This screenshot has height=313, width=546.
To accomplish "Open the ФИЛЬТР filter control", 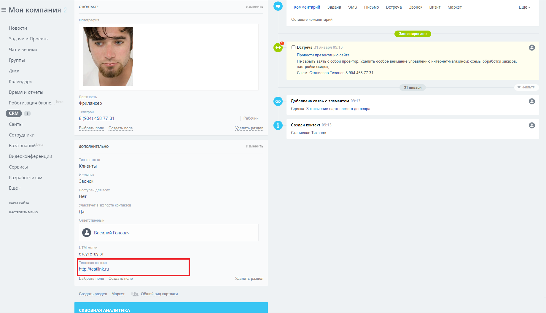I will [x=526, y=88].
